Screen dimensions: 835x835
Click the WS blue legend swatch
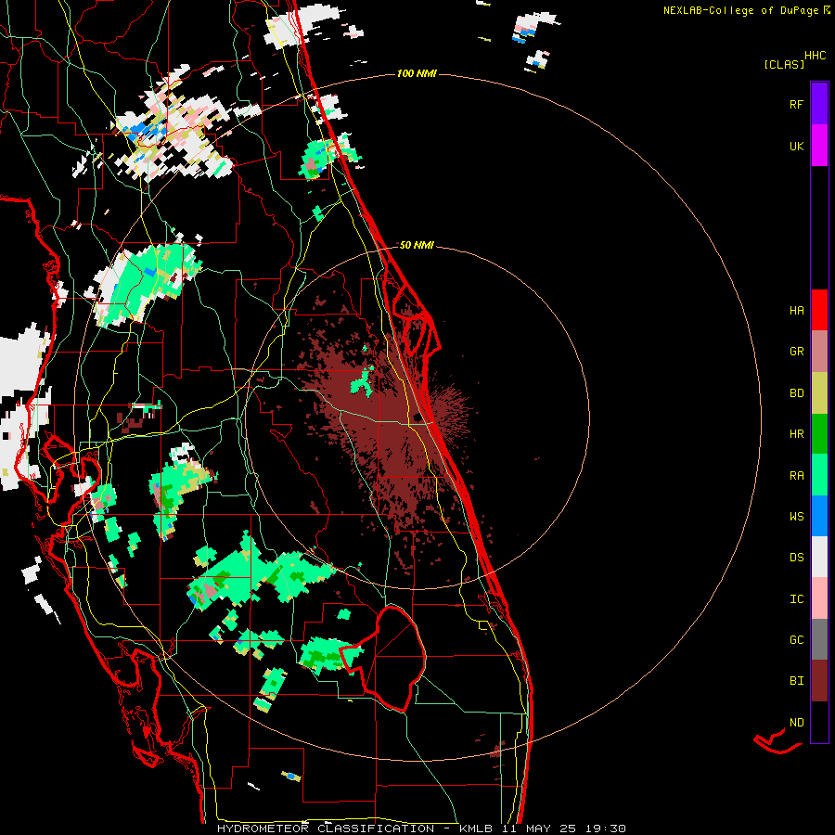coord(819,516)
